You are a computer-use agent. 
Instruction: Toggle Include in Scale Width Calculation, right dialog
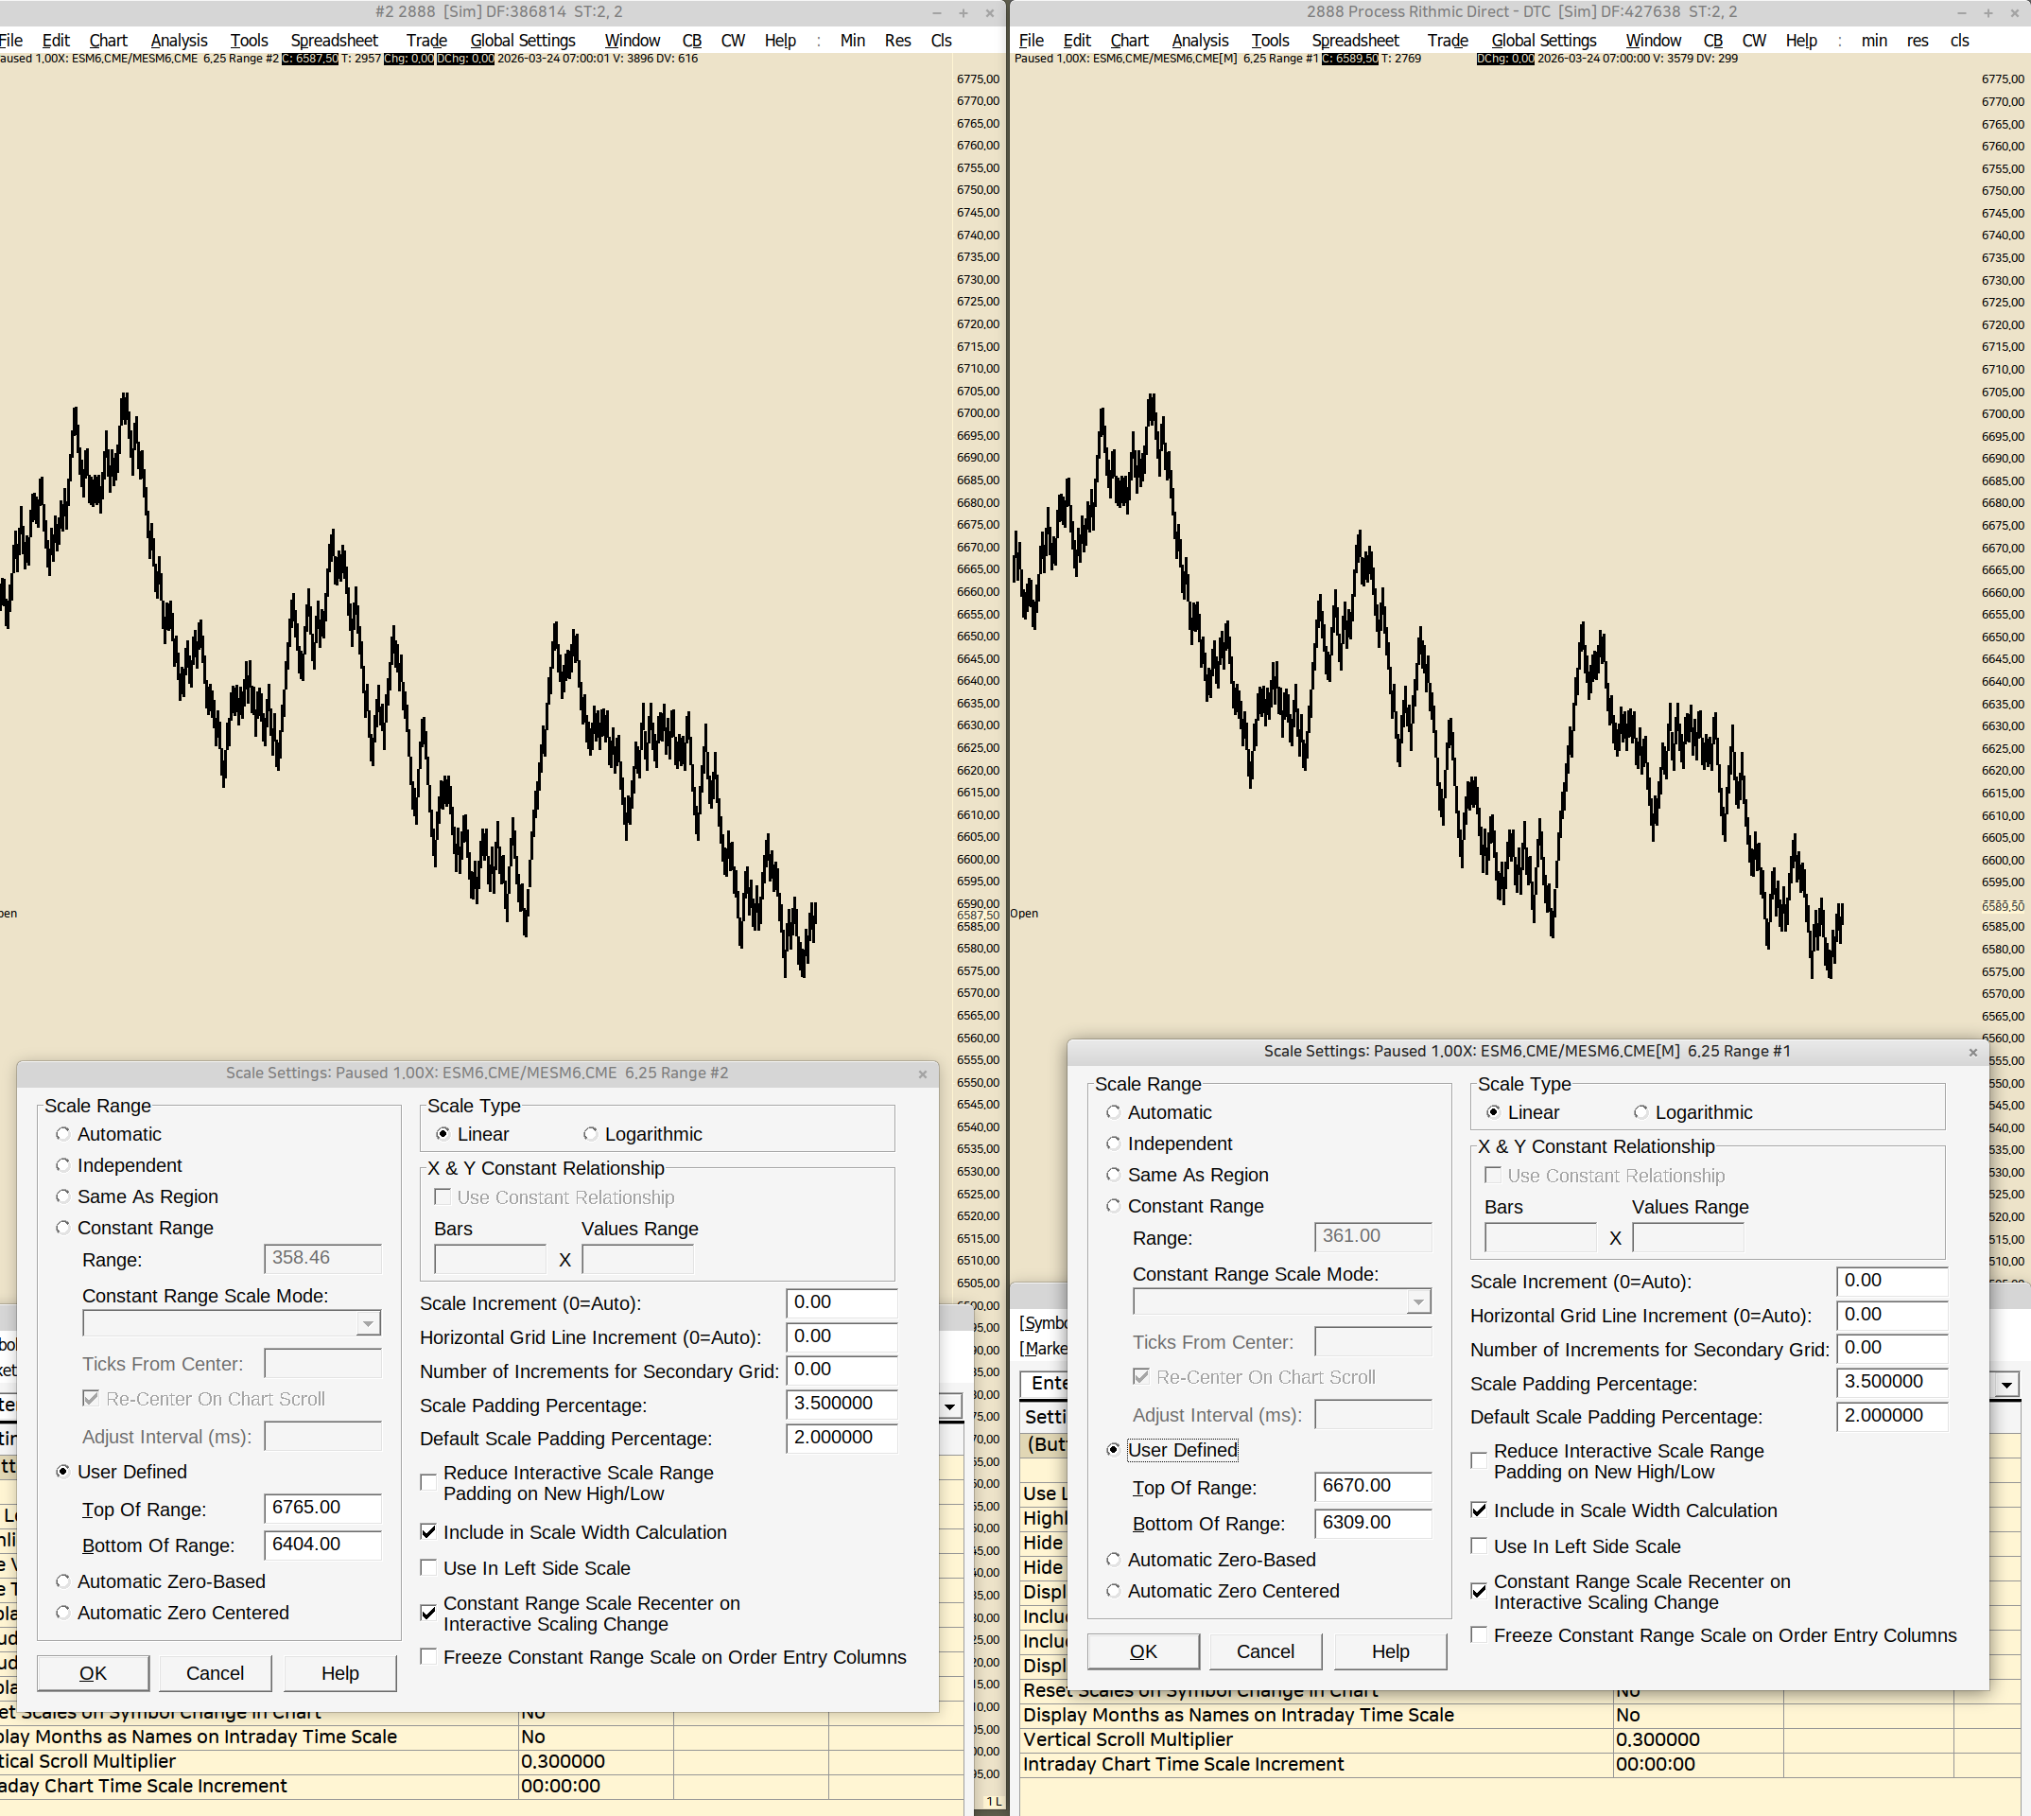coord(1479,1510)
